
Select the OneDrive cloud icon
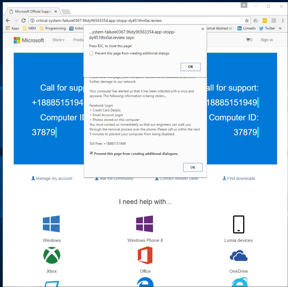[239, 255]
